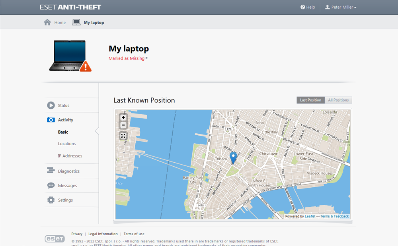This screenshot has width=398, height=246.
Task: Click the user profile icon by Peter Miller
Action: point(328,7)
